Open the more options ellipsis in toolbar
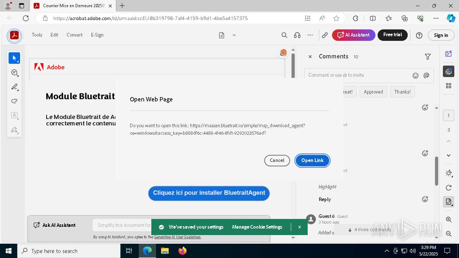Image resolution: width=459 pixels, height=258 pixels. [310, 35]
